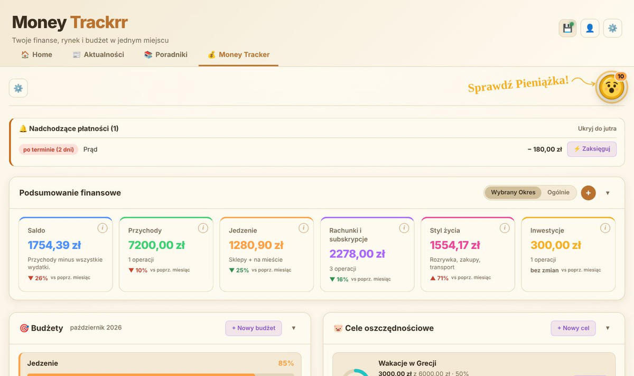Switch the summary to Ogólnie
Screen dimensions: 634x376
(x=558, y=193)
